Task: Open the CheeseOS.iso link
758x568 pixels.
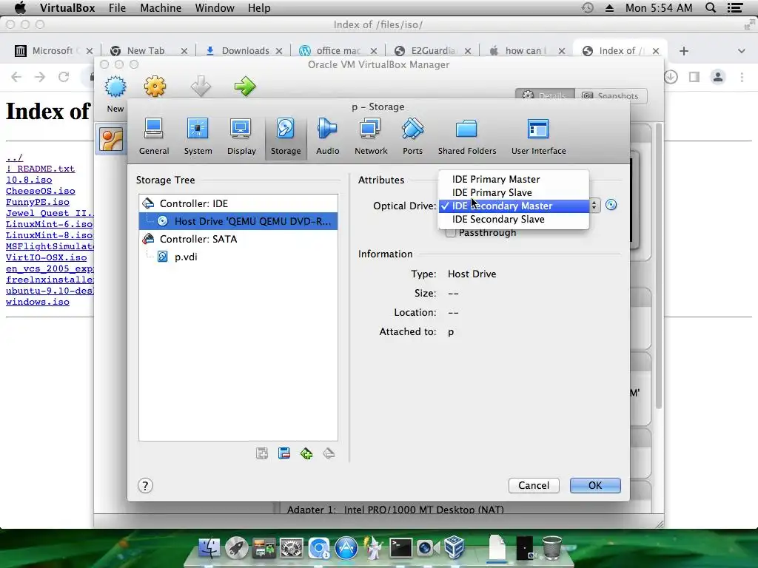Action: pyautogui.click(x=40, y=191)
